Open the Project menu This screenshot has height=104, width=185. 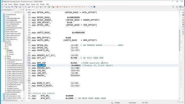pyautogui.click(x=33, y=4)
